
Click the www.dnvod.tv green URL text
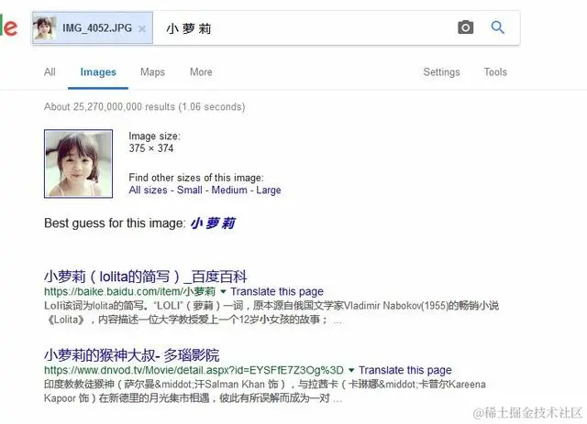194,370
